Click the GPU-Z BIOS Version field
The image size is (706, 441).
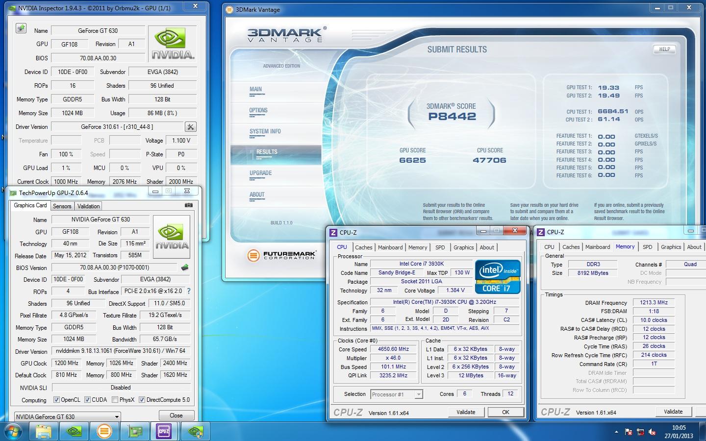pyautogui.click(x=114, y=268)
